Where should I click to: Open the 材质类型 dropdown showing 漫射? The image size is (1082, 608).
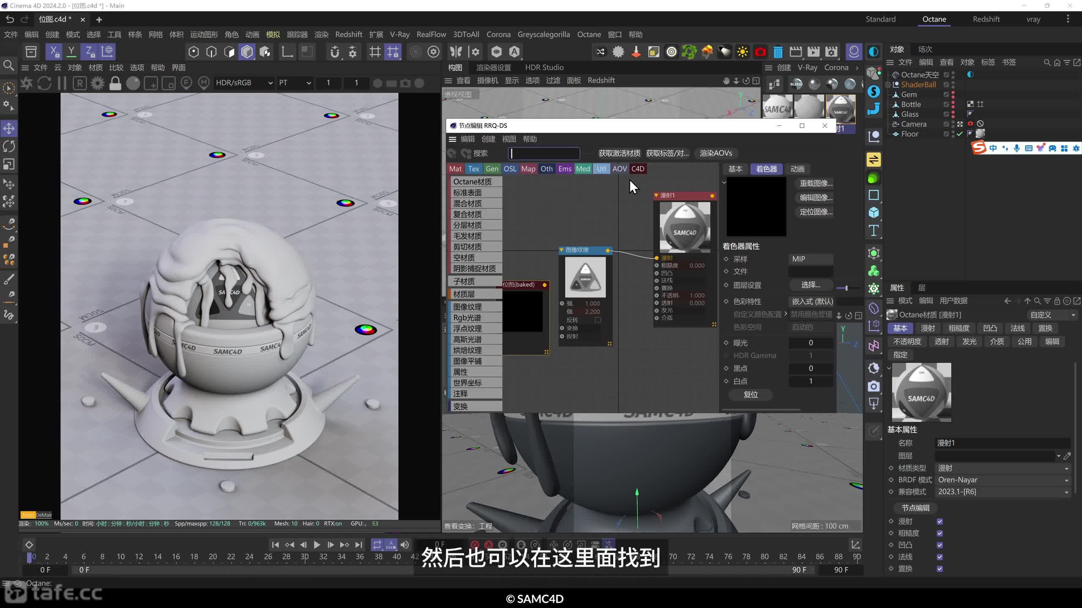1003,468
